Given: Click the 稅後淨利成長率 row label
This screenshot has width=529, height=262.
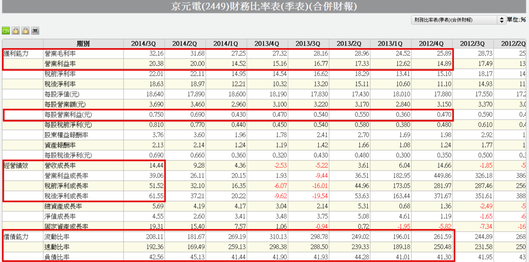Looking at the screenshot, I should click(66, 196).
